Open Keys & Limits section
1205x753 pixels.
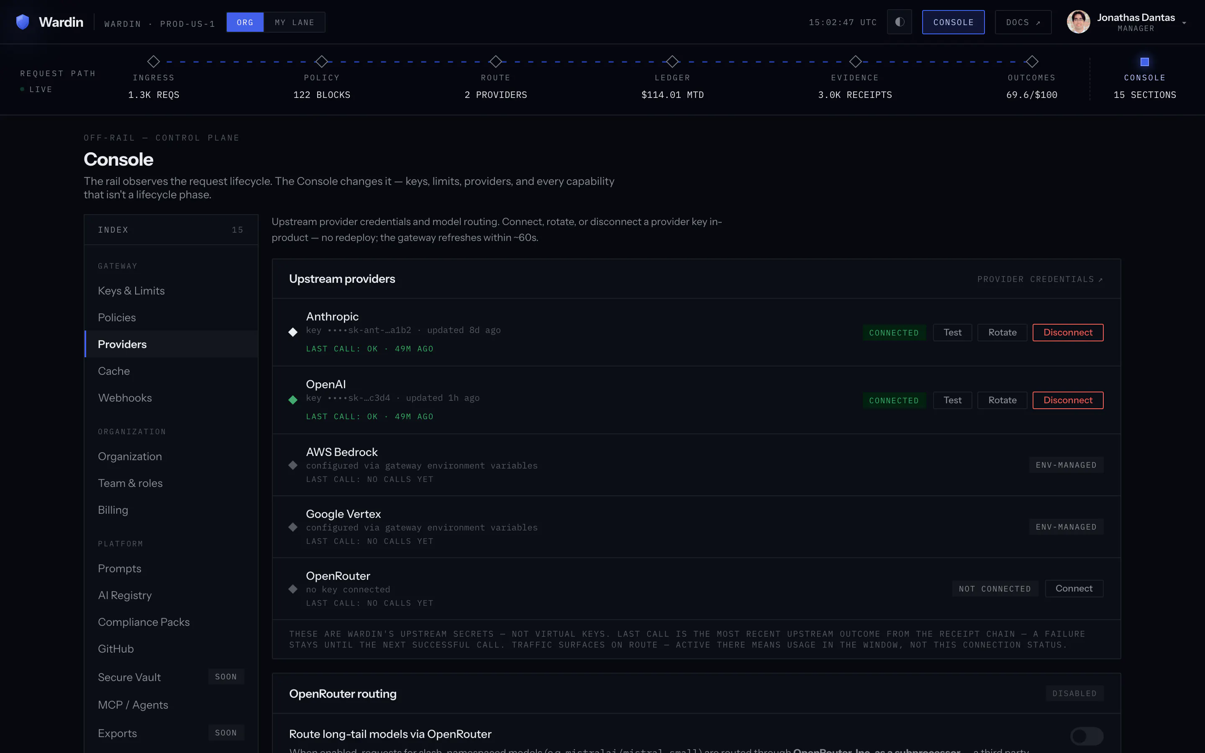tap(171, 291)
